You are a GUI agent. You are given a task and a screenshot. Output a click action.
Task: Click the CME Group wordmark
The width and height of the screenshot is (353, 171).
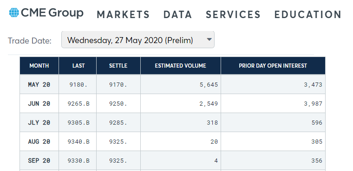52,13
